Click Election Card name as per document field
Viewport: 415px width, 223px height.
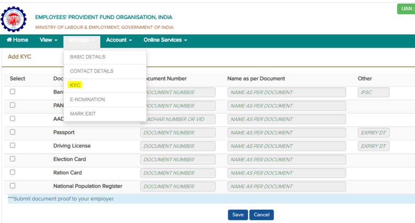(x=287, y=160)
